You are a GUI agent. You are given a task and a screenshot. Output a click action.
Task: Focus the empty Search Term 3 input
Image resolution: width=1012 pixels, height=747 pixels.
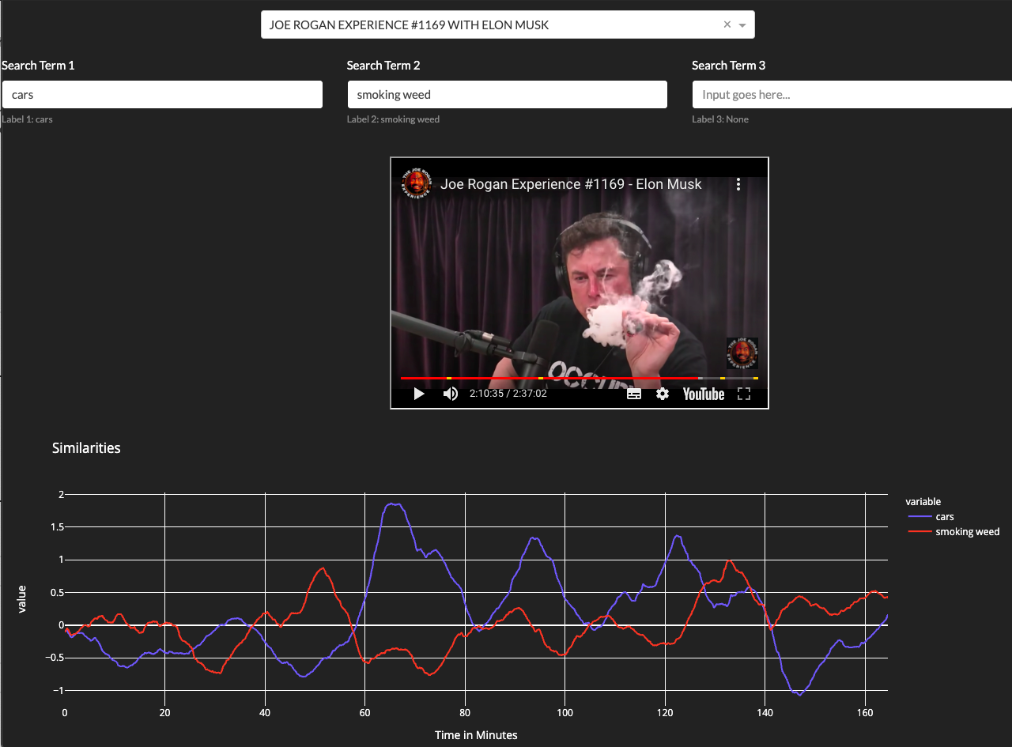coord(852,94)
